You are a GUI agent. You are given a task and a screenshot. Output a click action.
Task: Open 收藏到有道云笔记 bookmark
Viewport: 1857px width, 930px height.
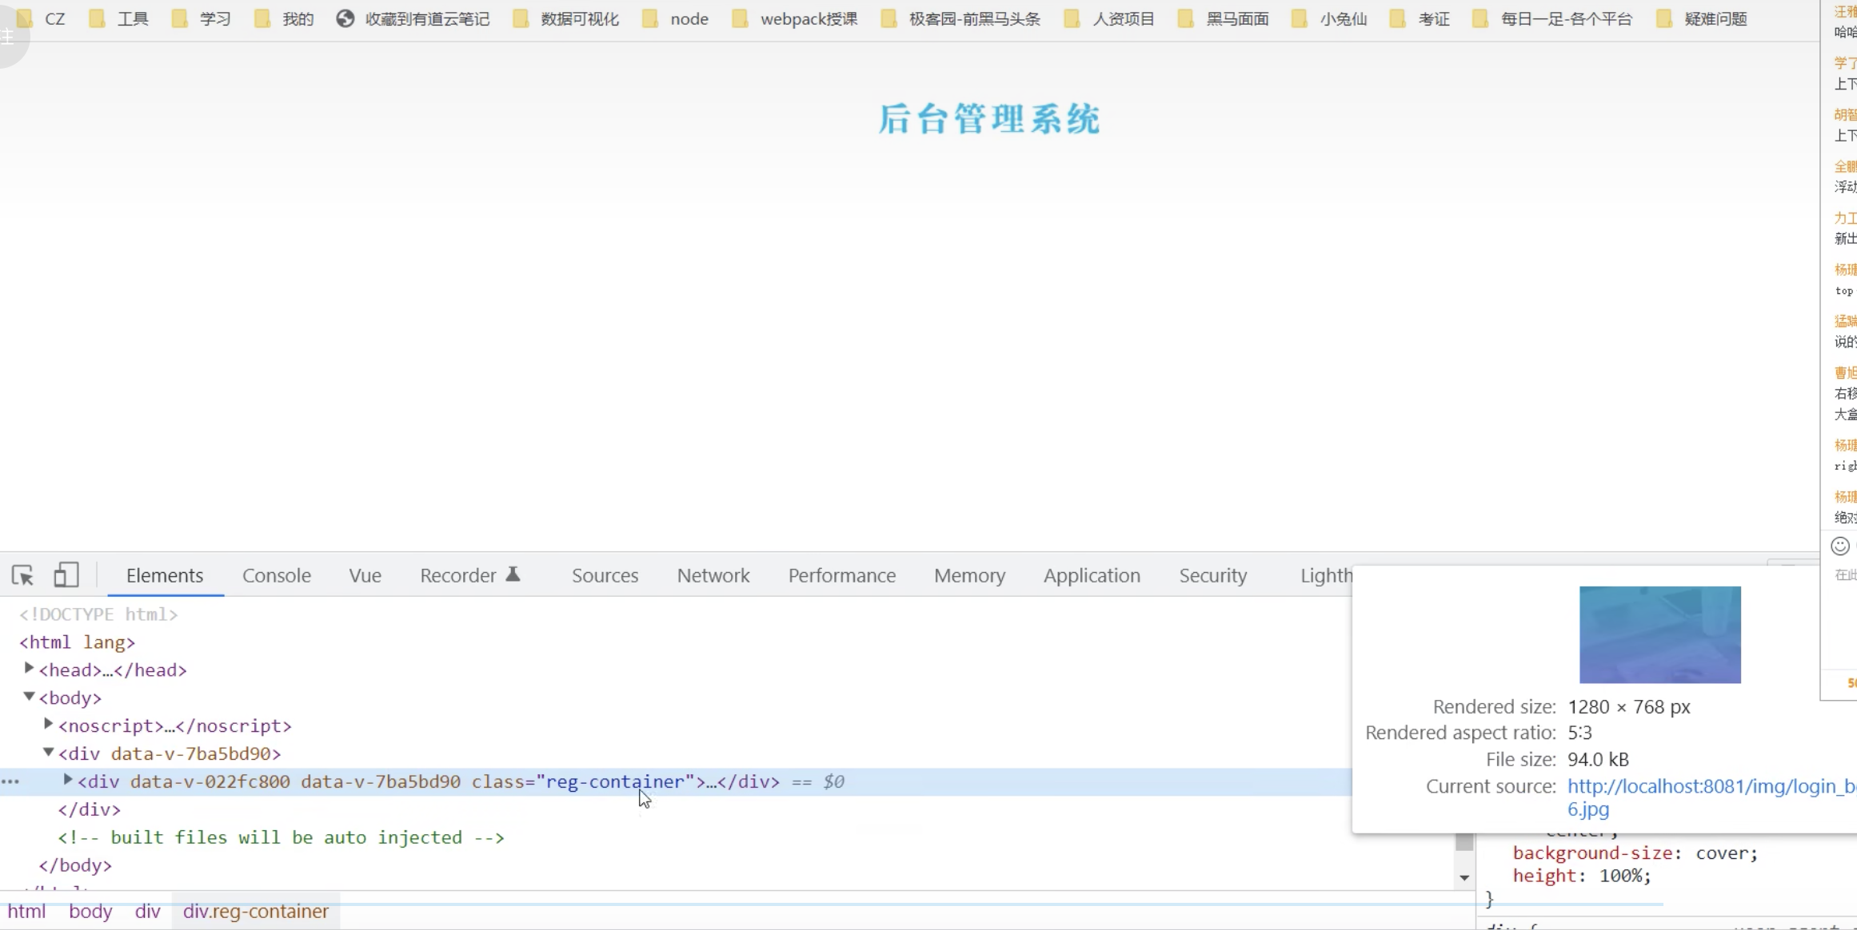pos(413,18)
